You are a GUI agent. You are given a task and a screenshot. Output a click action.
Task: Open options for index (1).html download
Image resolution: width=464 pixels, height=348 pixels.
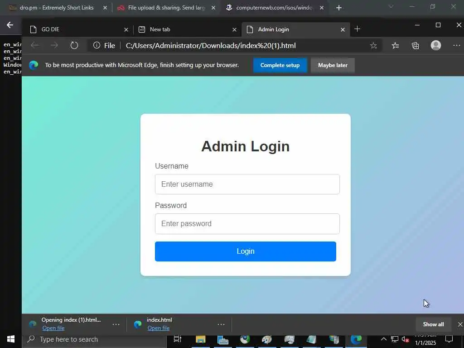pyautogui.click(x=116, y=324)
